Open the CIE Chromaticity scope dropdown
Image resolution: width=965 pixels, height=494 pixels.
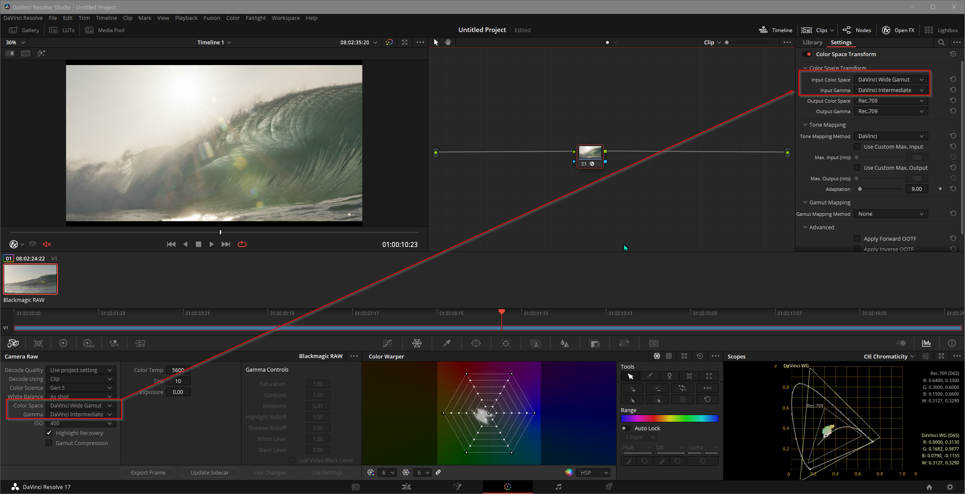(888, 356)
